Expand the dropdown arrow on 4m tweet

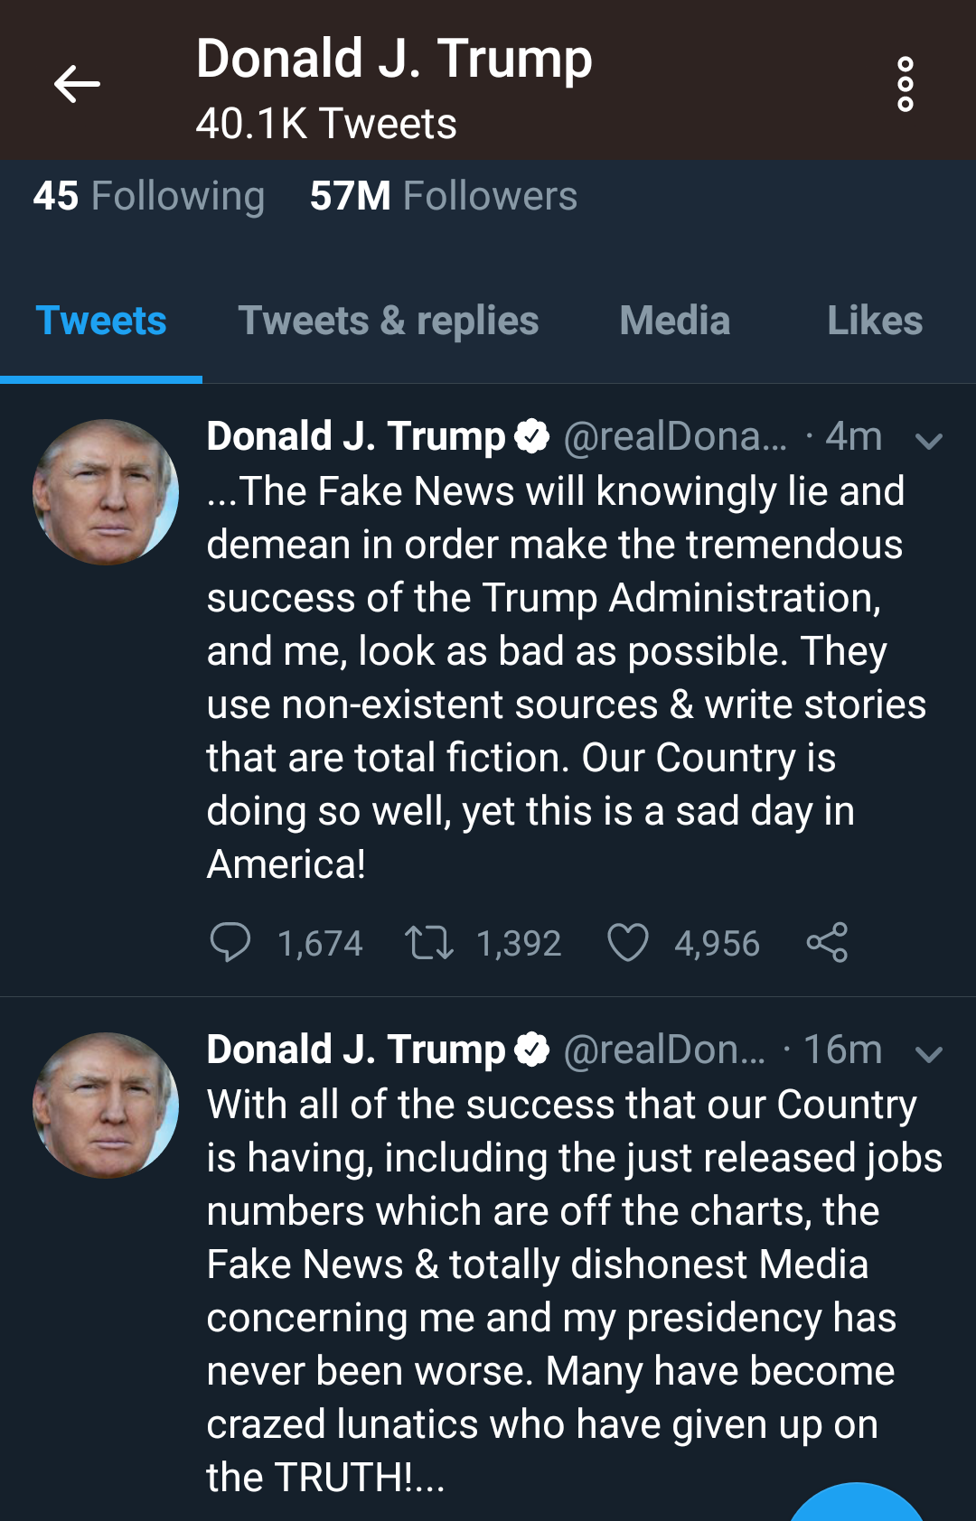pos(928,441)
